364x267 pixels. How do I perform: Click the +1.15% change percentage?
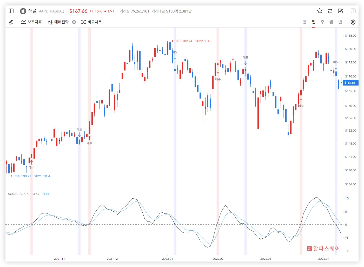pyautogui.click(x=96, y=11)
